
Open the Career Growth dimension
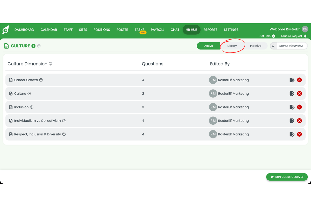tap(26, 80)
